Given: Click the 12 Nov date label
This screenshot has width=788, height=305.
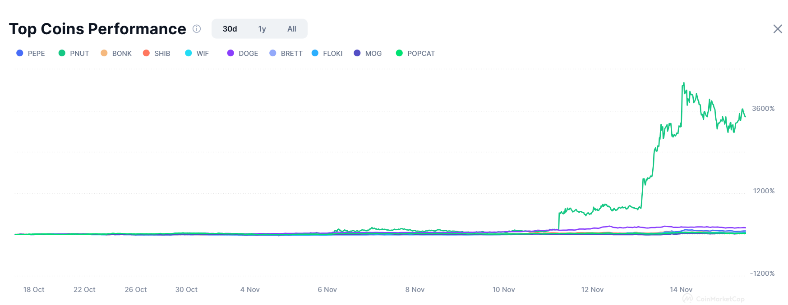Looking at the screenshot, I should tap(592, 290).
